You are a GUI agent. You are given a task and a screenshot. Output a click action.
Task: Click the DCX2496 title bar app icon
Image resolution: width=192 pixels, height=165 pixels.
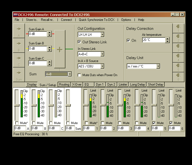point(15,15)
